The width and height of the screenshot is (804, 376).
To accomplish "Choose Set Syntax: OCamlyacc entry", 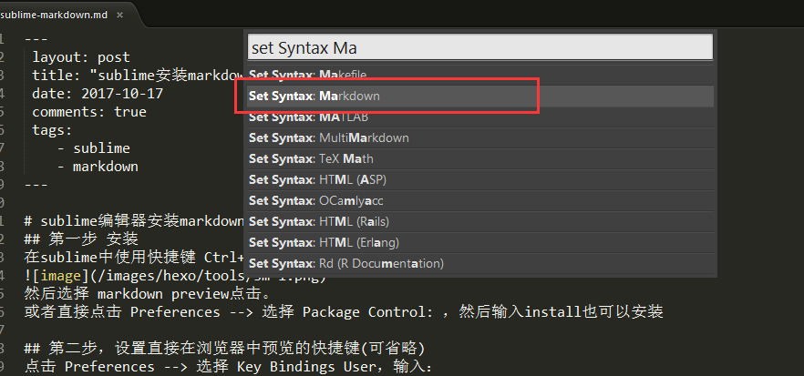I will (x=480, y=201).
